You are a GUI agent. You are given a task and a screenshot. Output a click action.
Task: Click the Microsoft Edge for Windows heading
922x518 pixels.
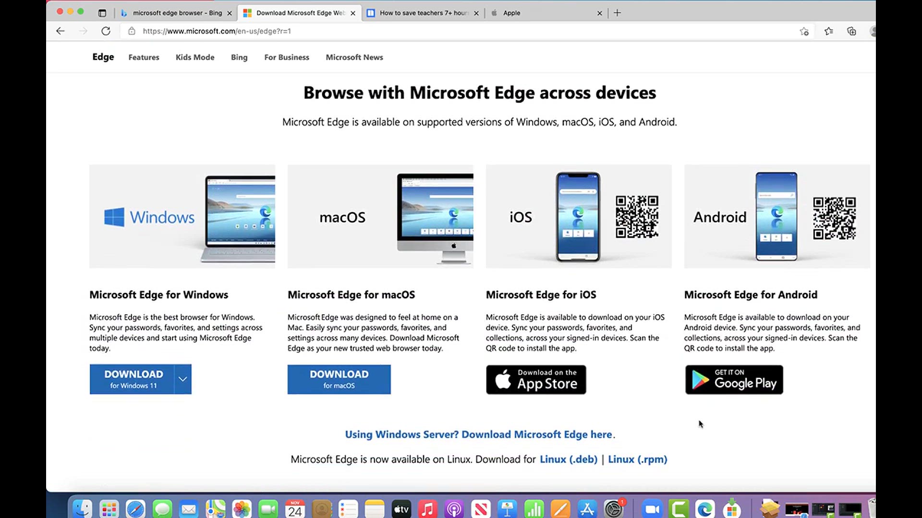159,294
